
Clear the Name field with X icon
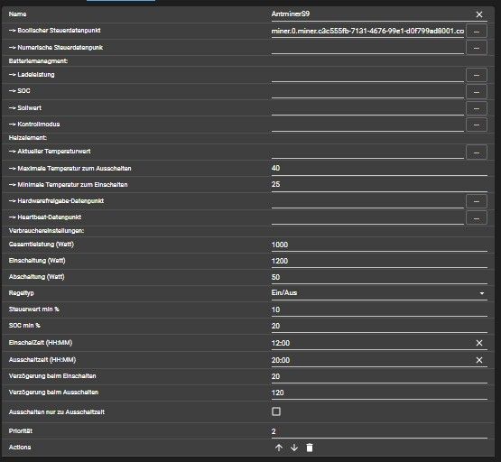click(x=479, y=14)
